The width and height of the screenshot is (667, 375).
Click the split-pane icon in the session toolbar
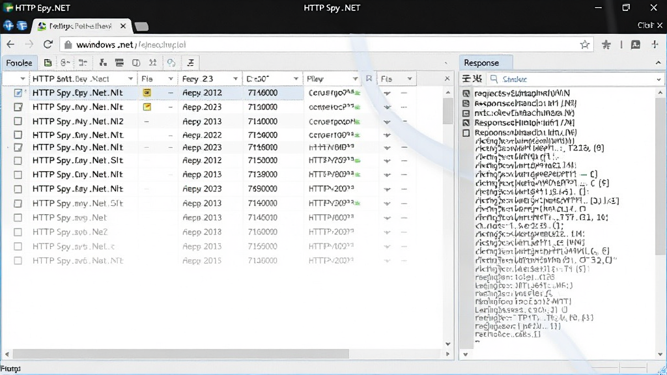click(136, 63)
